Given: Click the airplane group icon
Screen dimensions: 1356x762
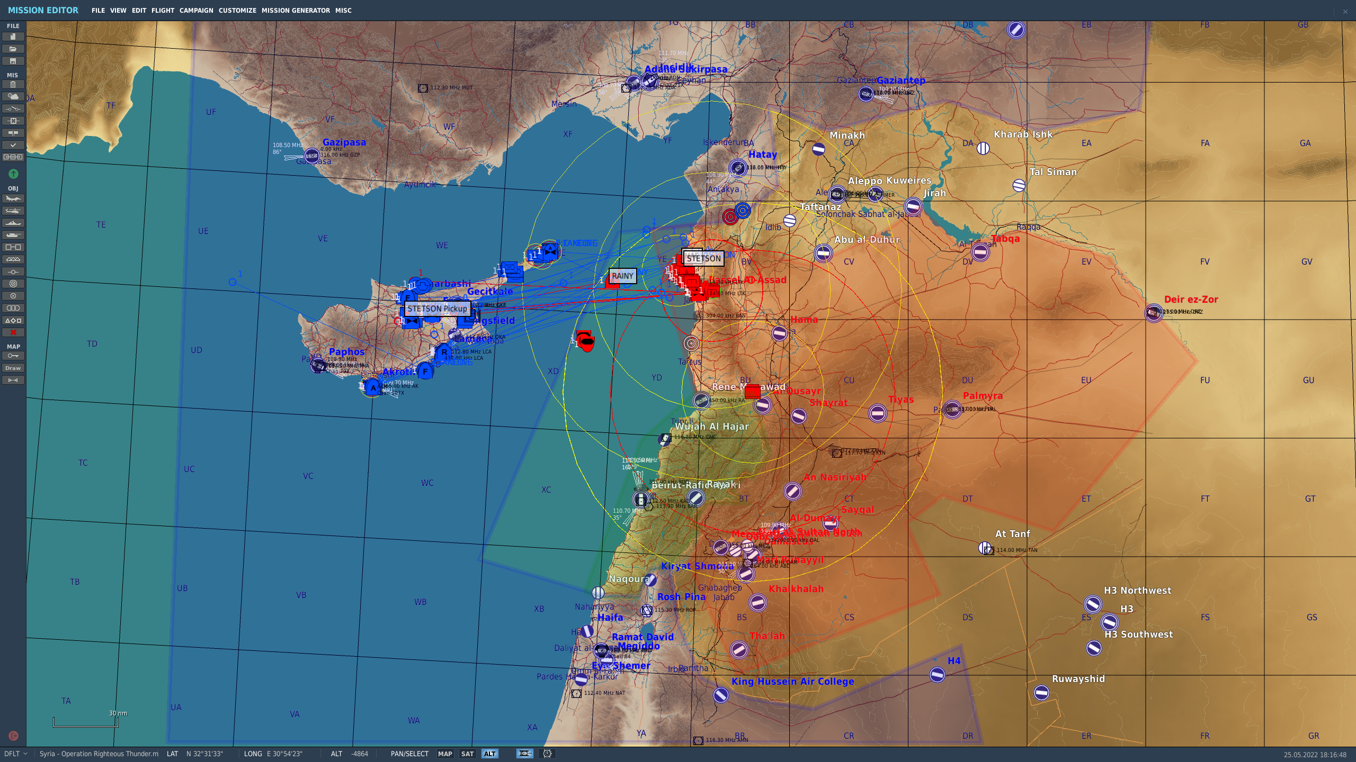Looking at the screenshot, I should point(13,199).
